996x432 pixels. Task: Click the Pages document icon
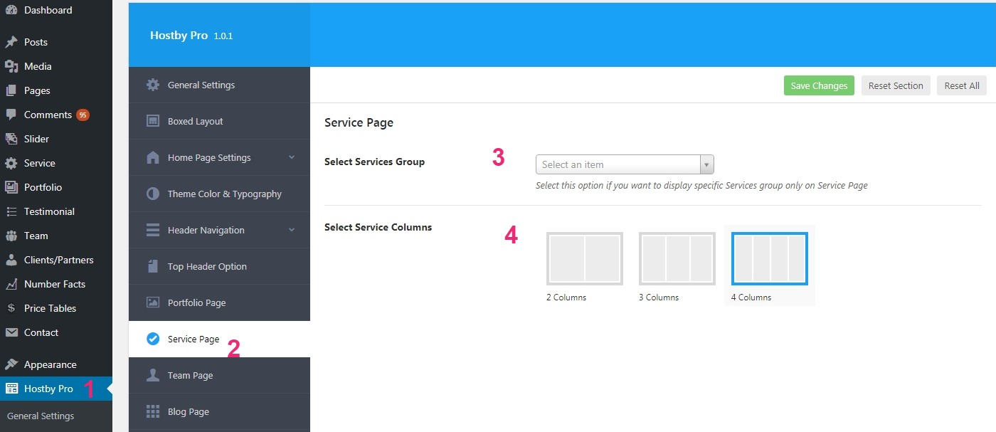pyautogui.click(x=11, y=90)
